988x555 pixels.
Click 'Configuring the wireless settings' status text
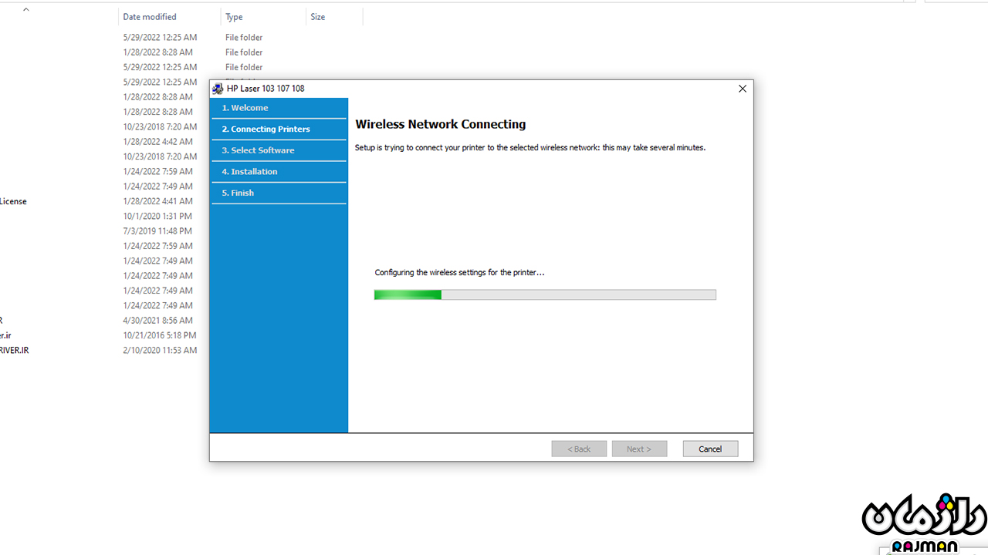pyautogui.click(x=459, y=273)
